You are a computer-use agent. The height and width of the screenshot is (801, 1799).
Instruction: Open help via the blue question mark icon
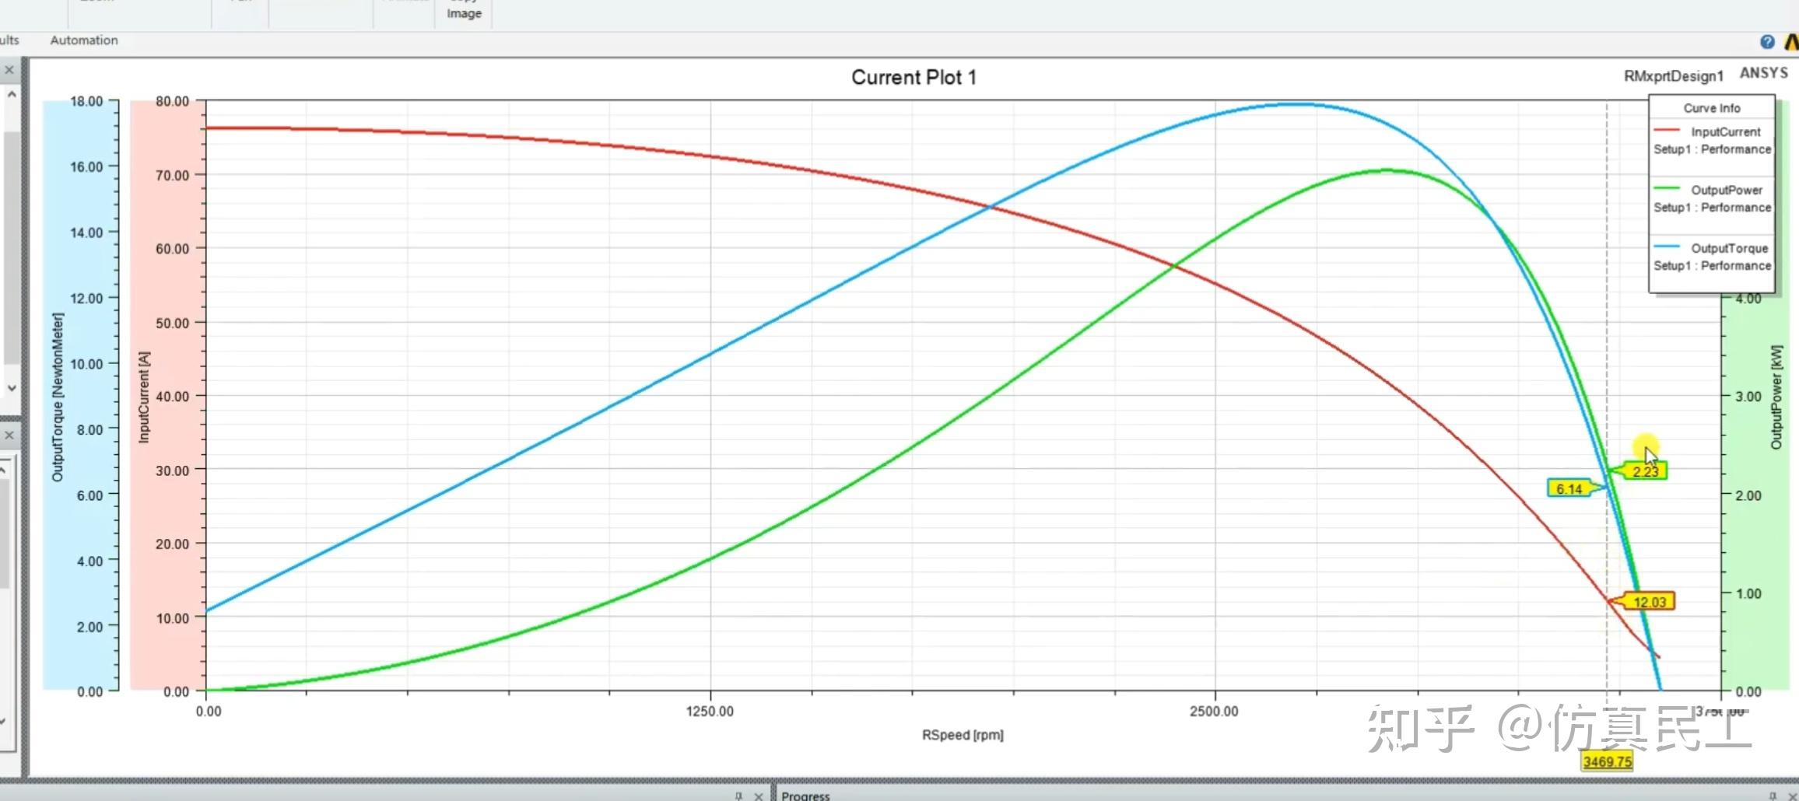1767,40
